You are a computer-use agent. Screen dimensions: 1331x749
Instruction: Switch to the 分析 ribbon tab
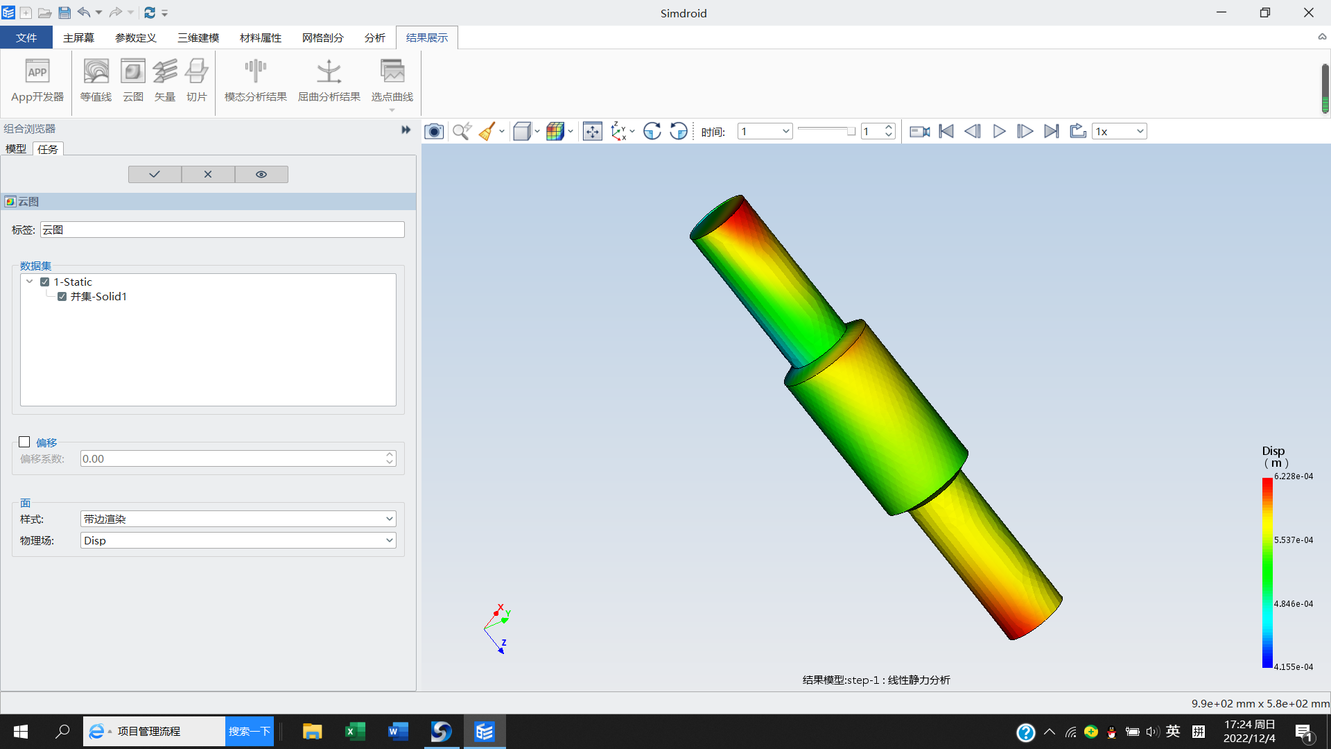pos(375,37)
